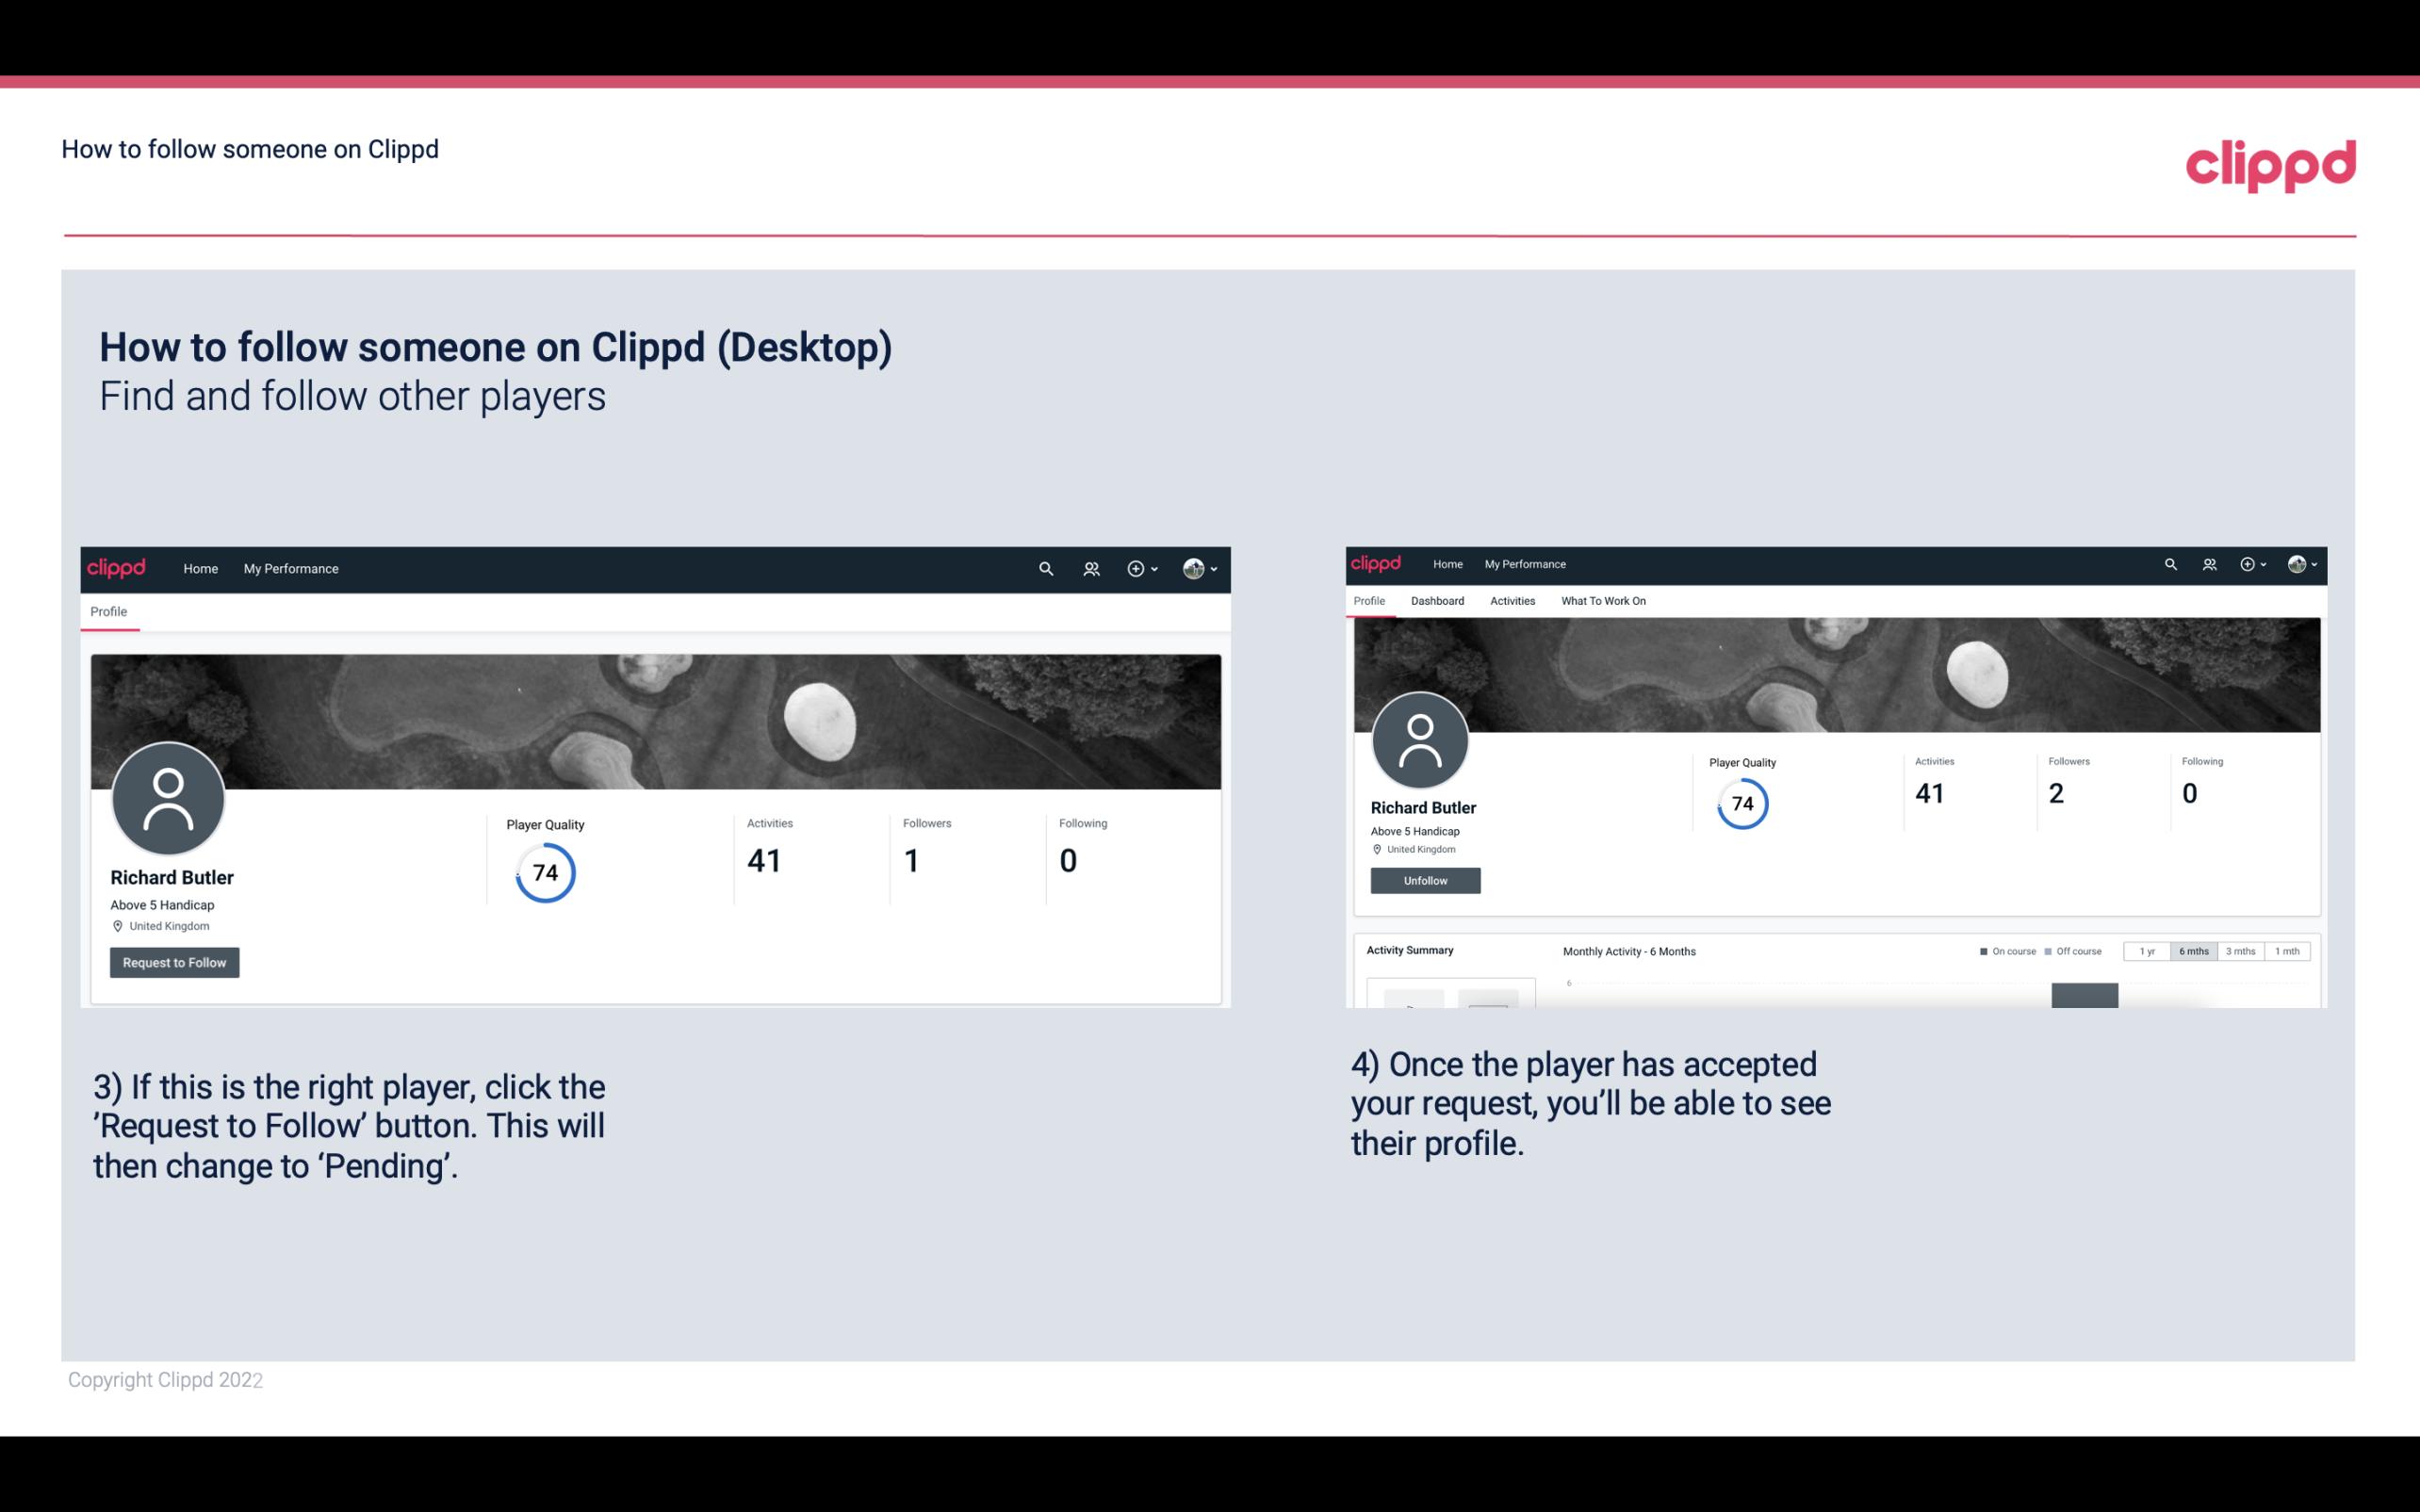Select the 'What To Work On' tab
Viewport: 2420px width, 1512px height.
(1601, 599)
